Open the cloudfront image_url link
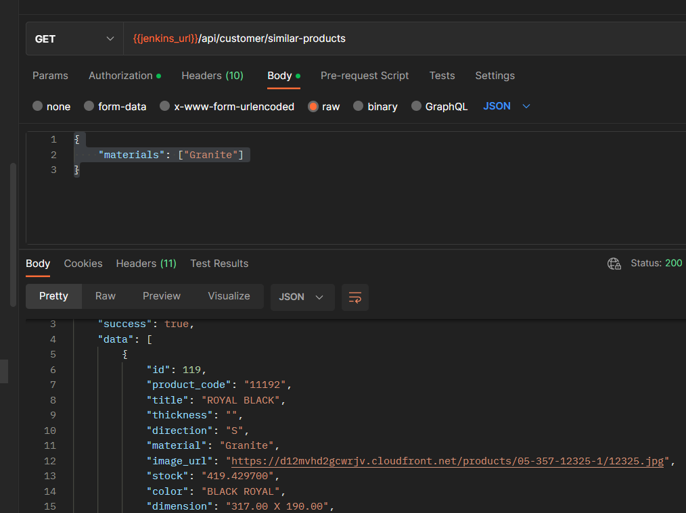The width and height of the screenshot is (686, 513). click(x=447, y=461)
